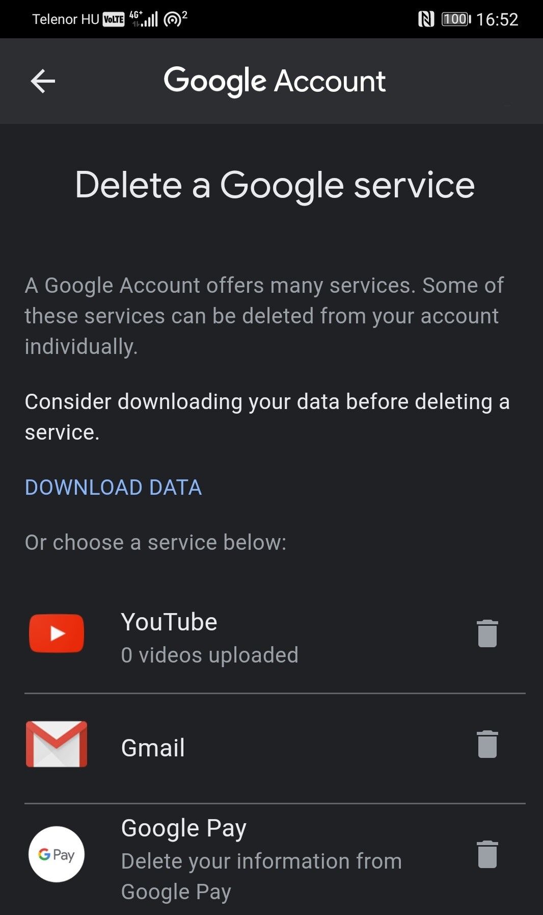The image size is (543, 915).
Task: Select the Gmail service label
Action: point(153,748)
